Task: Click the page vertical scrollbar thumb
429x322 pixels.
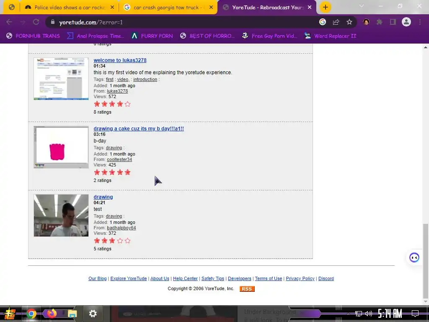Action: pyautogui.click(x=426, y=261)
